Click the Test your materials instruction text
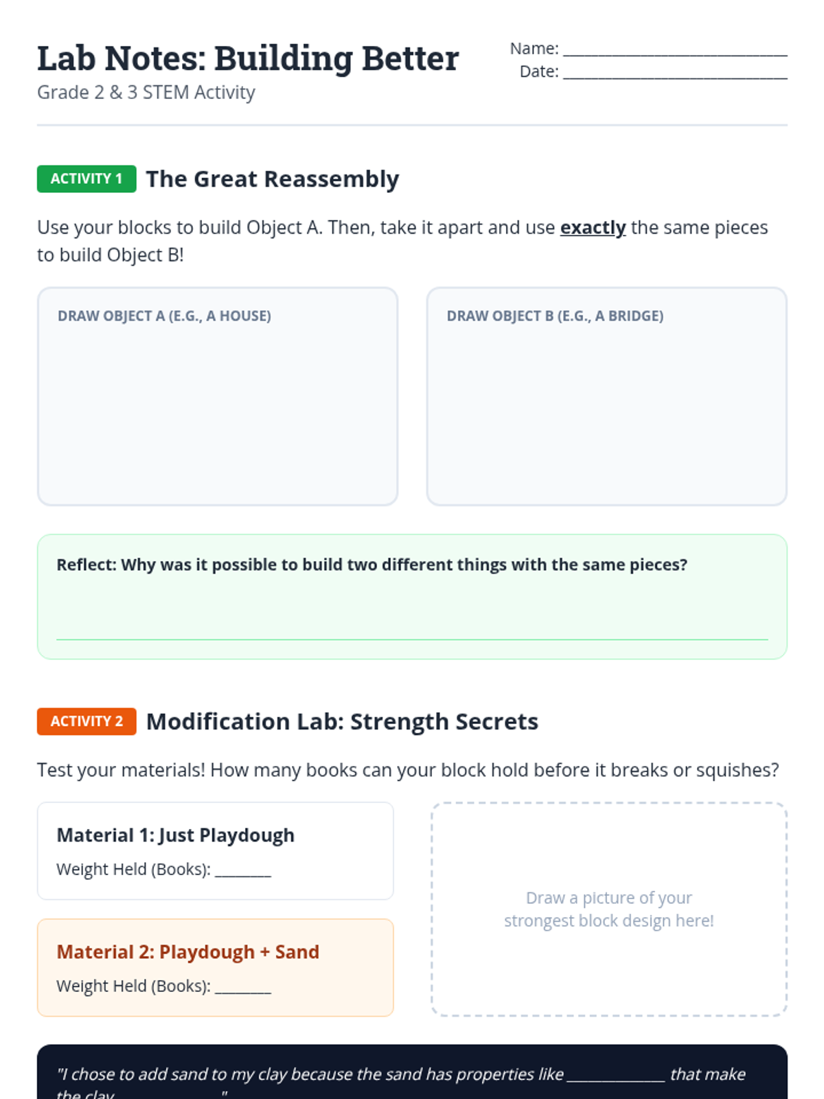This screenshot has width=824, height=1099. pos(408,770)
